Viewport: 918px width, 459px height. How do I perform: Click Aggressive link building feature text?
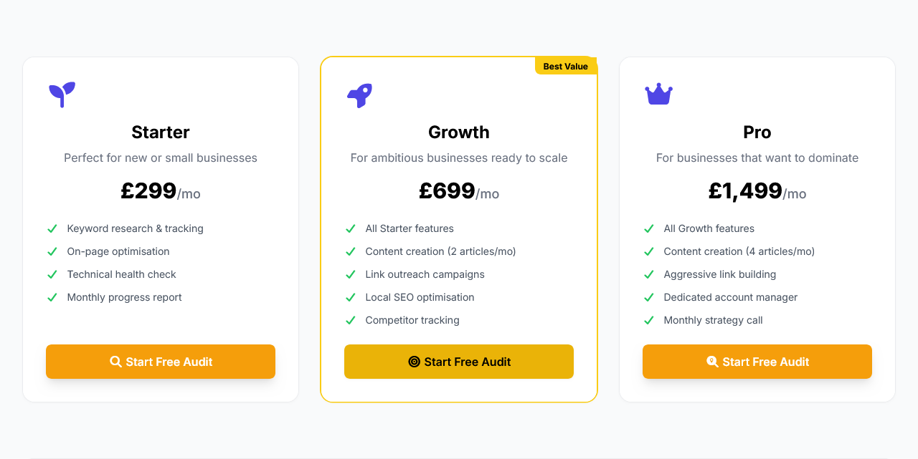click(719, 274)
